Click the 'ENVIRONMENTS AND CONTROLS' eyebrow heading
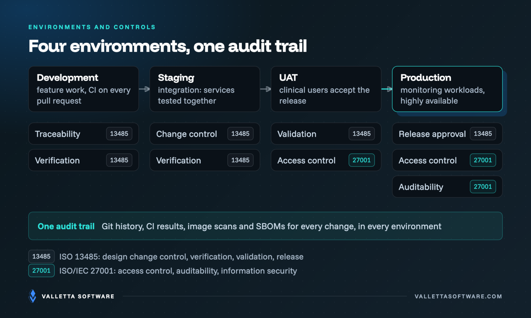Image resolution: width=531 pixels, height=318 pixels. coord(92,27)
